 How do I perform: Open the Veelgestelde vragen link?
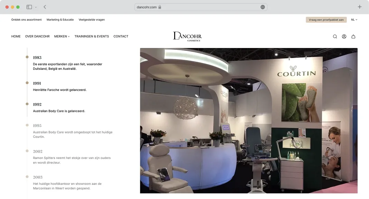click(92, 20)
